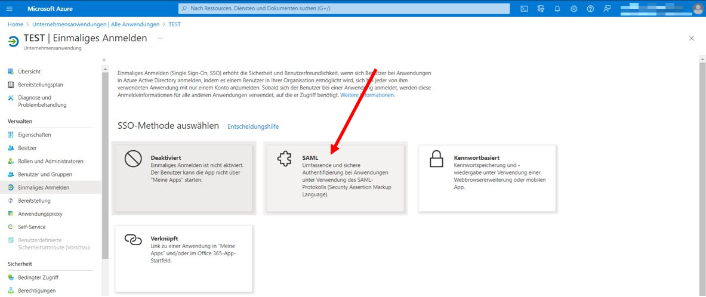Screen dimensions: 706x297
Task: Click the Berechtigungen icon
Action: click(11, 290)
